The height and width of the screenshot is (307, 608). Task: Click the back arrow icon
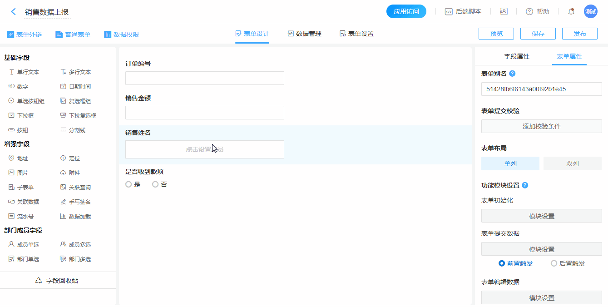pos(13,12)
